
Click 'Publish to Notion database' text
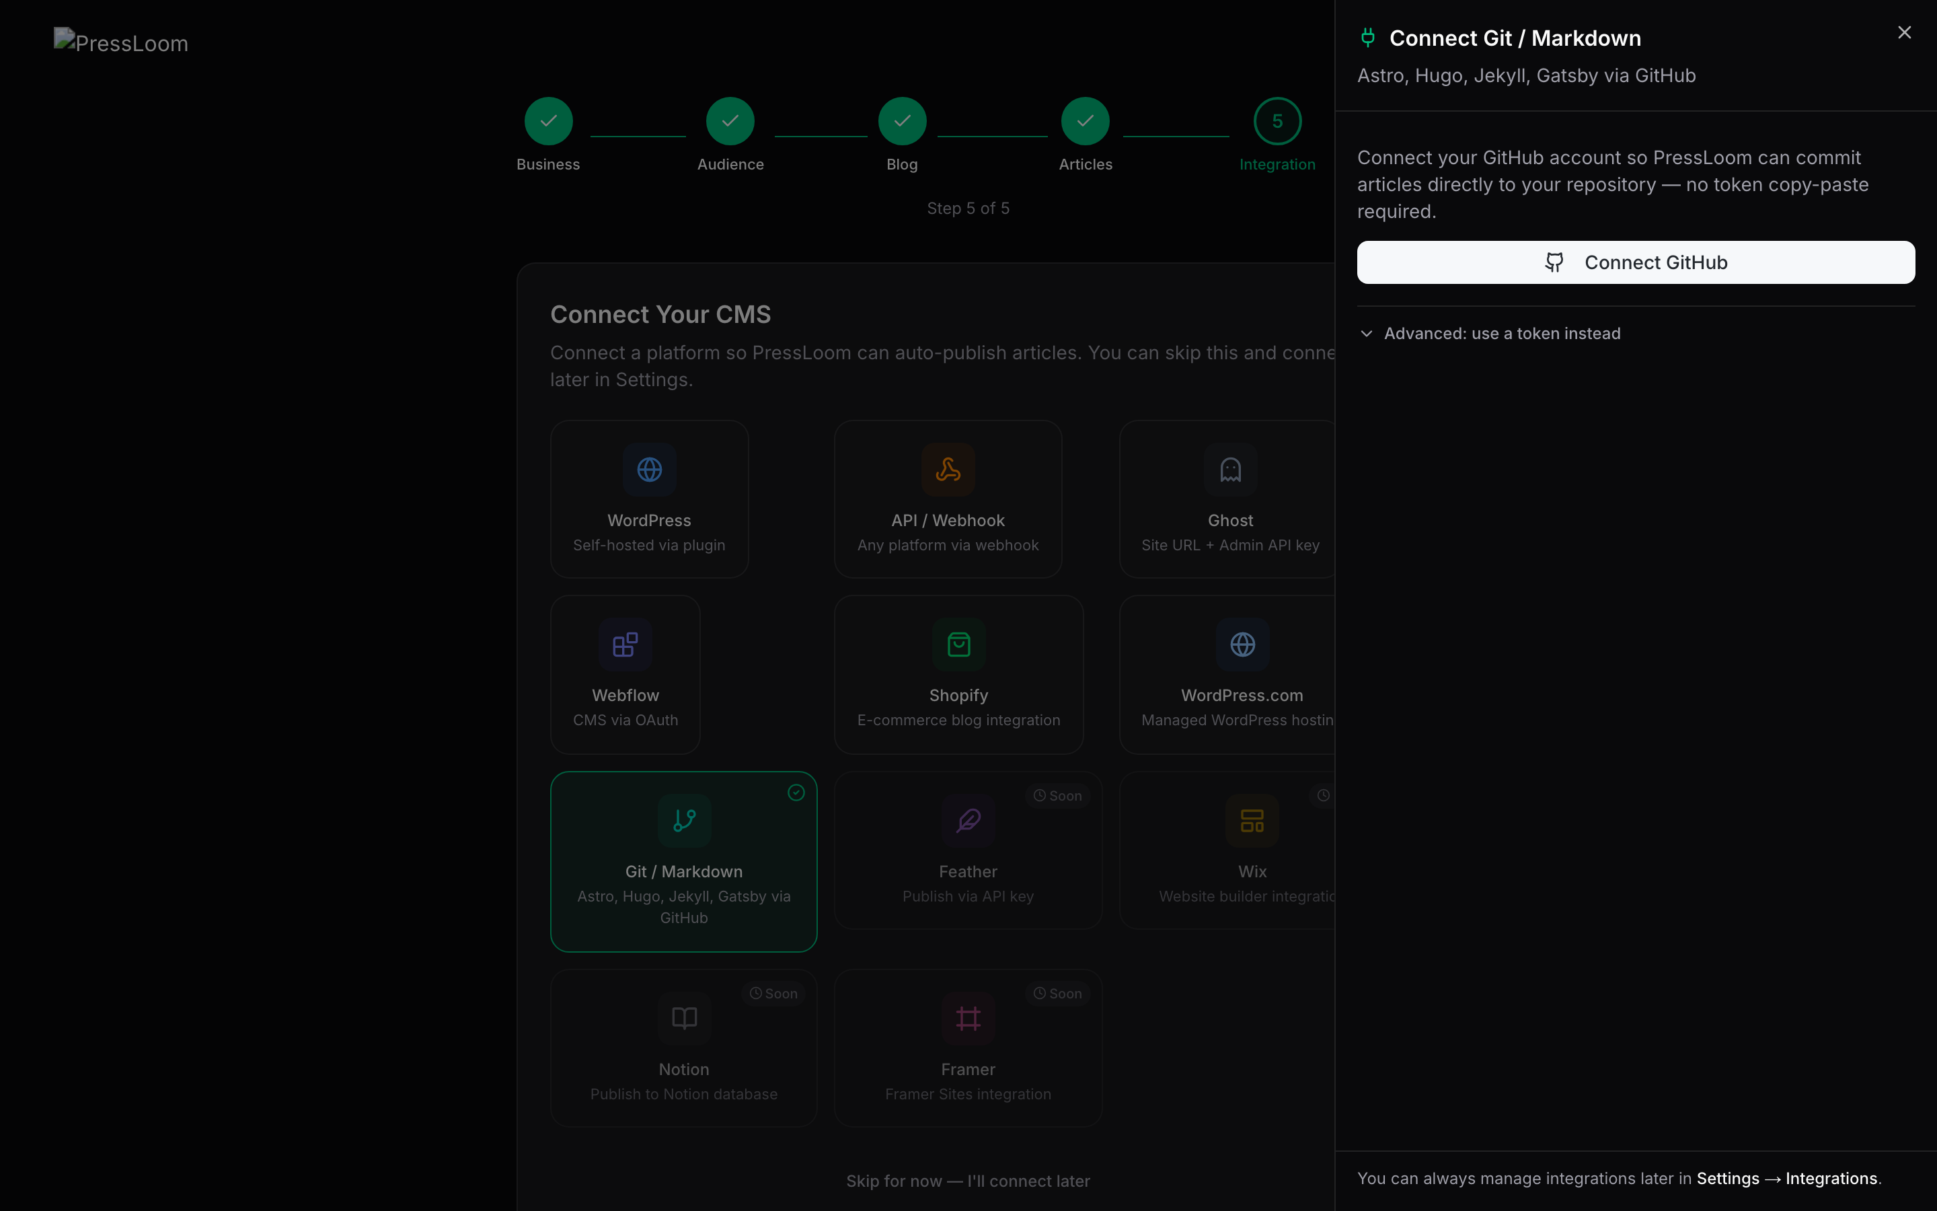(x=685, y=1094)
